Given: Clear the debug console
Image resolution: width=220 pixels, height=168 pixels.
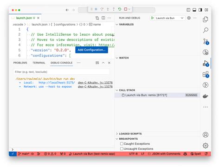Looking at the screenshot, I should point(97,63).
